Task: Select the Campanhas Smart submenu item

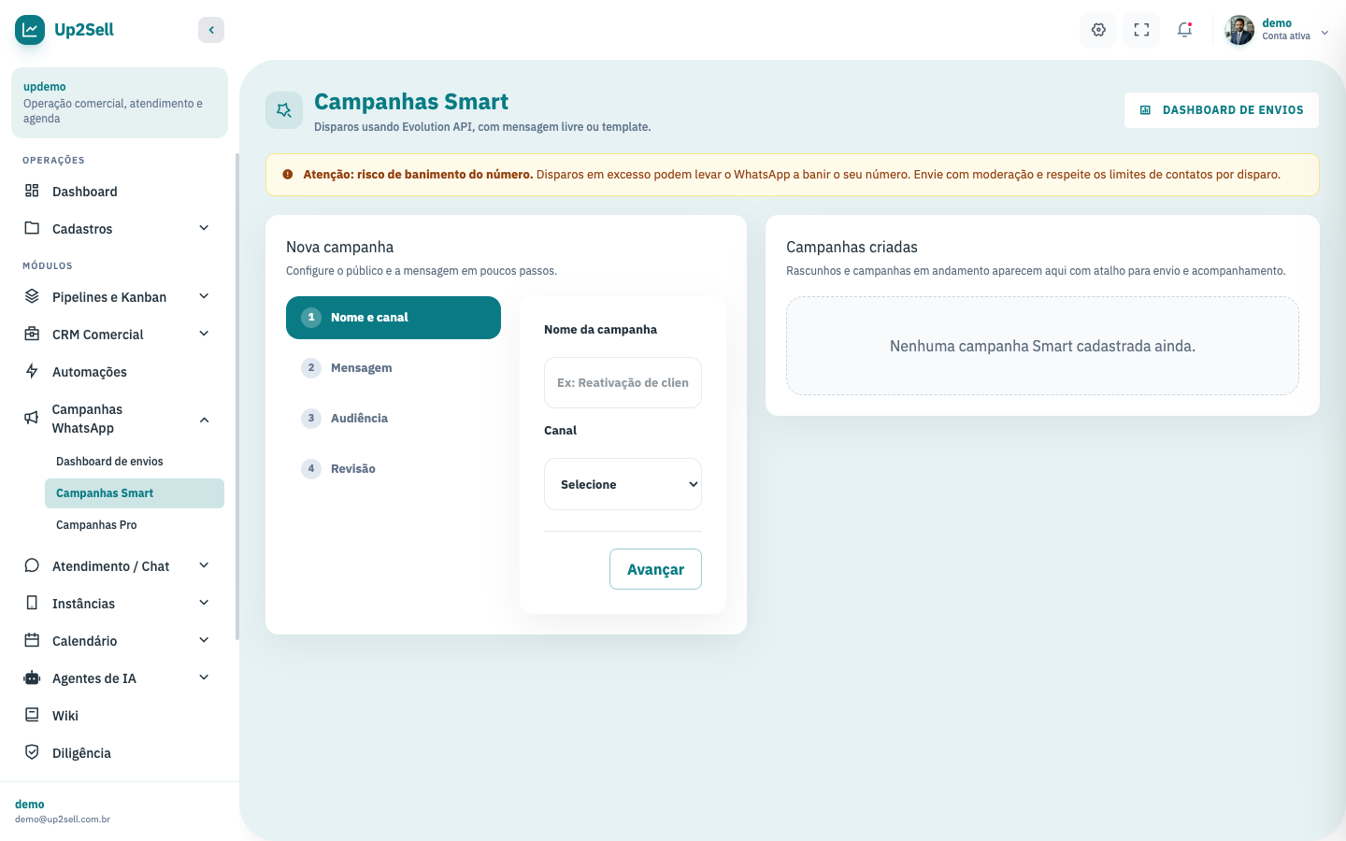Action: (135, 493)
